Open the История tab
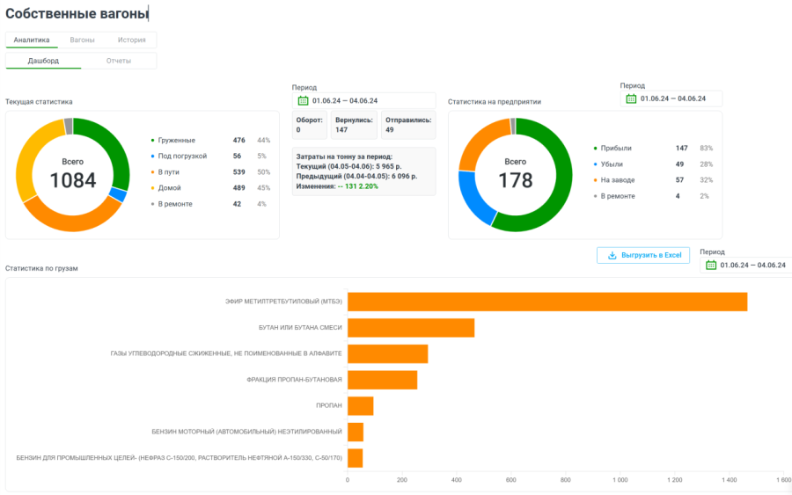The width and height of the screenshot is (792, 495). (x=131, y=40)
